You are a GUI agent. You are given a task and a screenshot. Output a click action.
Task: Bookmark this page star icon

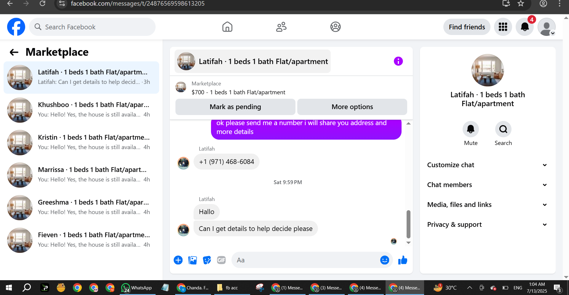[521, 4]
